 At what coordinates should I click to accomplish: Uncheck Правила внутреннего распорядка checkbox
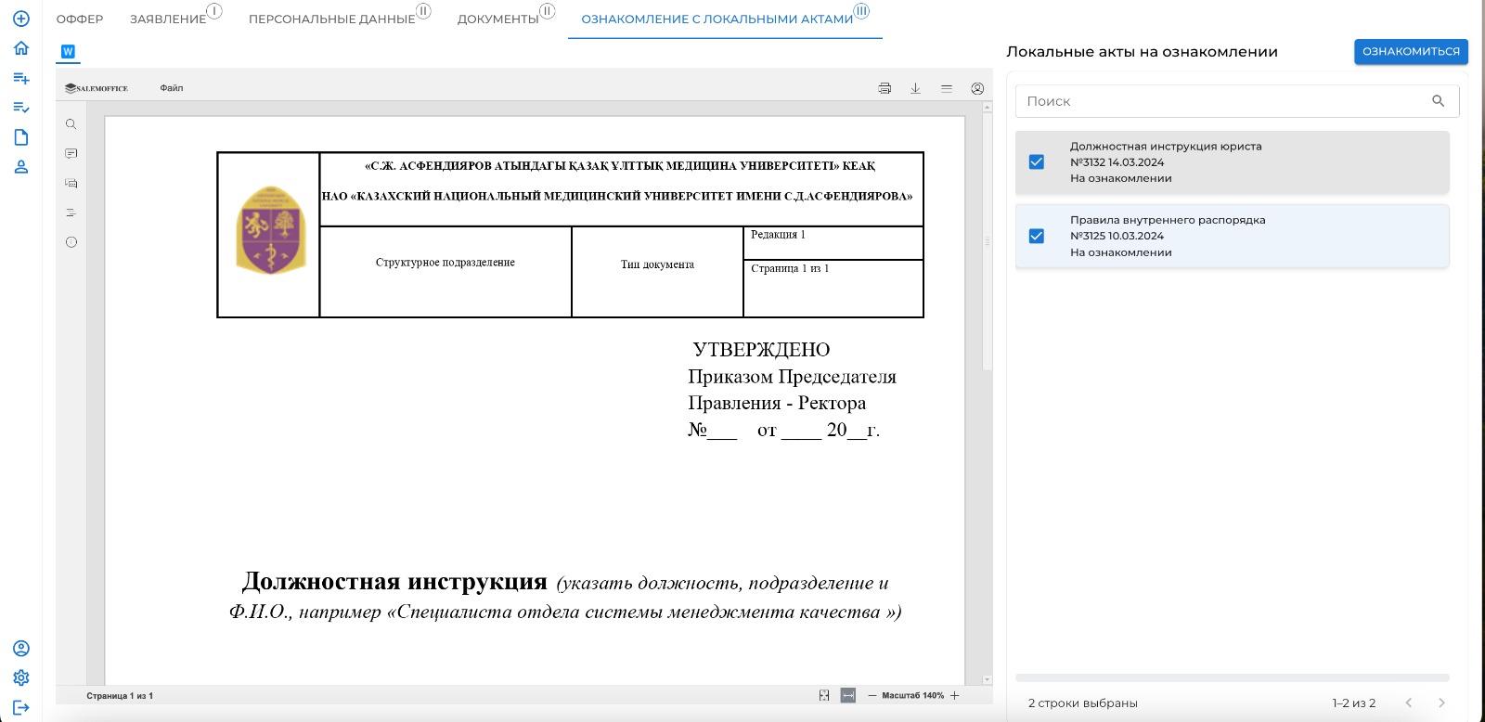(1037, 237)
